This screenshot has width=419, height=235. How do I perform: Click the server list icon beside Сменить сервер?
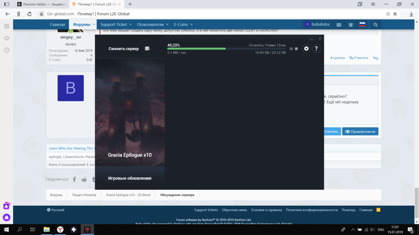[x=147, y=49]
